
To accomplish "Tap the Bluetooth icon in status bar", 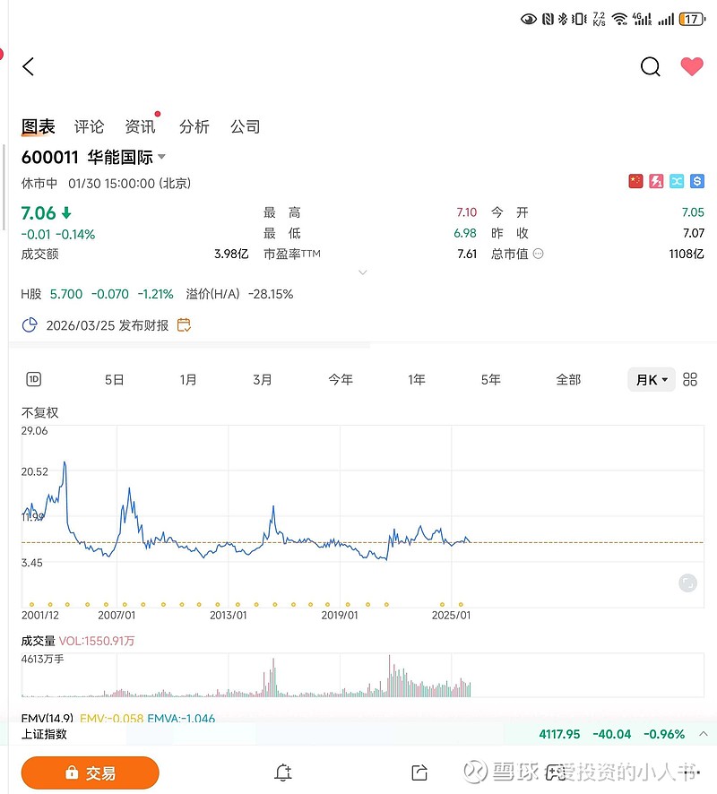I will coord(563,19).
